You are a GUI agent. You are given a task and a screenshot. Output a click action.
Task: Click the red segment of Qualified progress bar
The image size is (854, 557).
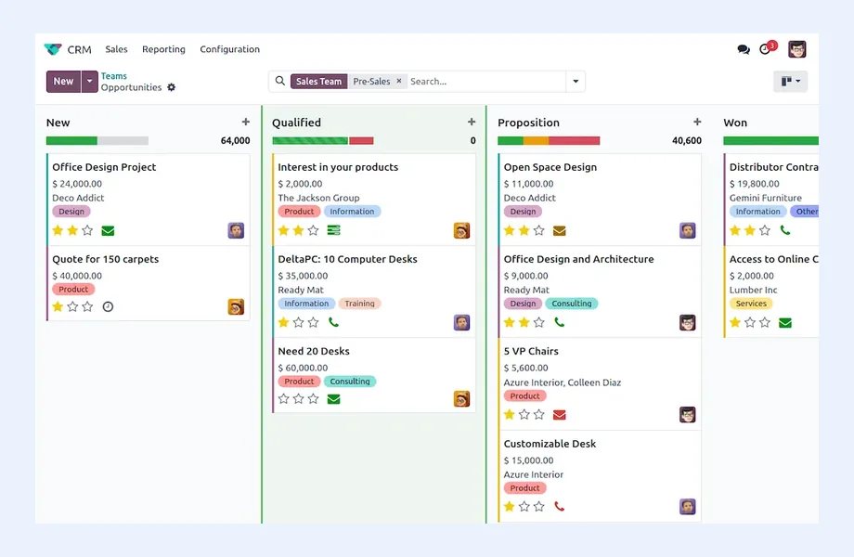tap(361, 140)
